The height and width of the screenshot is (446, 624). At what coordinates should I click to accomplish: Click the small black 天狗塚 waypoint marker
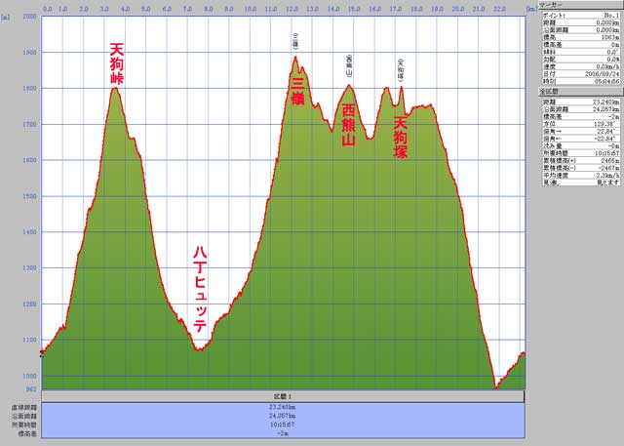(x=400, y=68)
